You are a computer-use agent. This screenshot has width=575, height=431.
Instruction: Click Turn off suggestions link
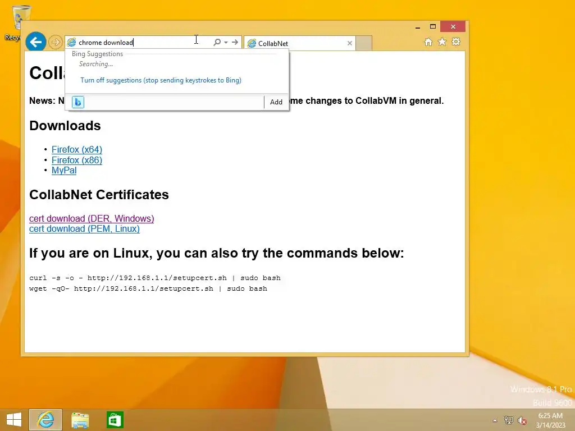(161, 80)
